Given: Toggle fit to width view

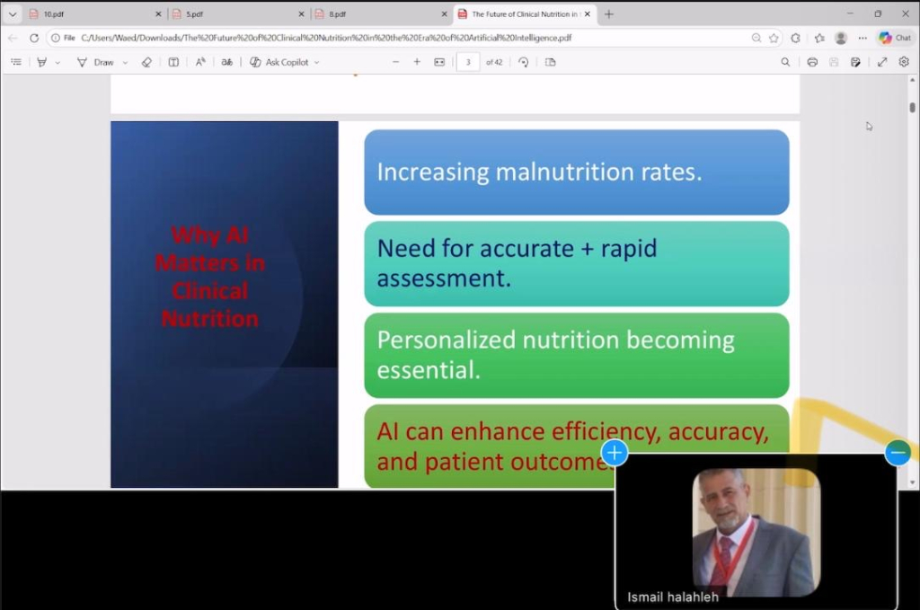Looking at the screenshot, I should [x=439, y=62].
